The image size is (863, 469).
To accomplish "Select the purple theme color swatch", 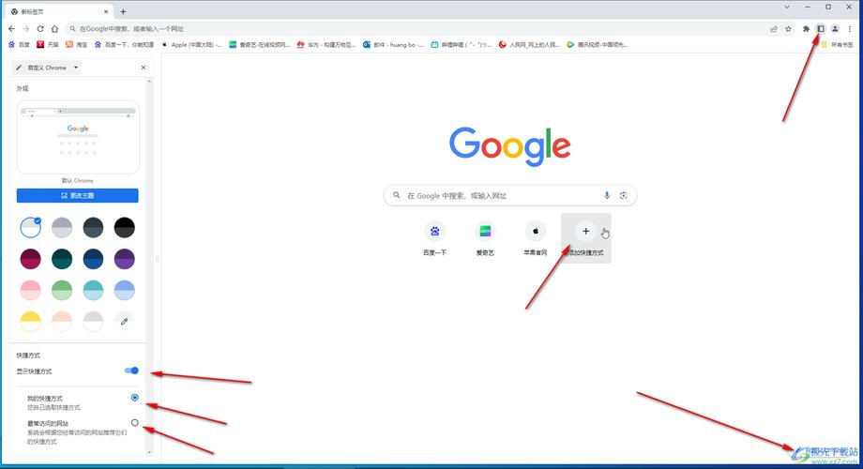I will [x=125, y=259].
